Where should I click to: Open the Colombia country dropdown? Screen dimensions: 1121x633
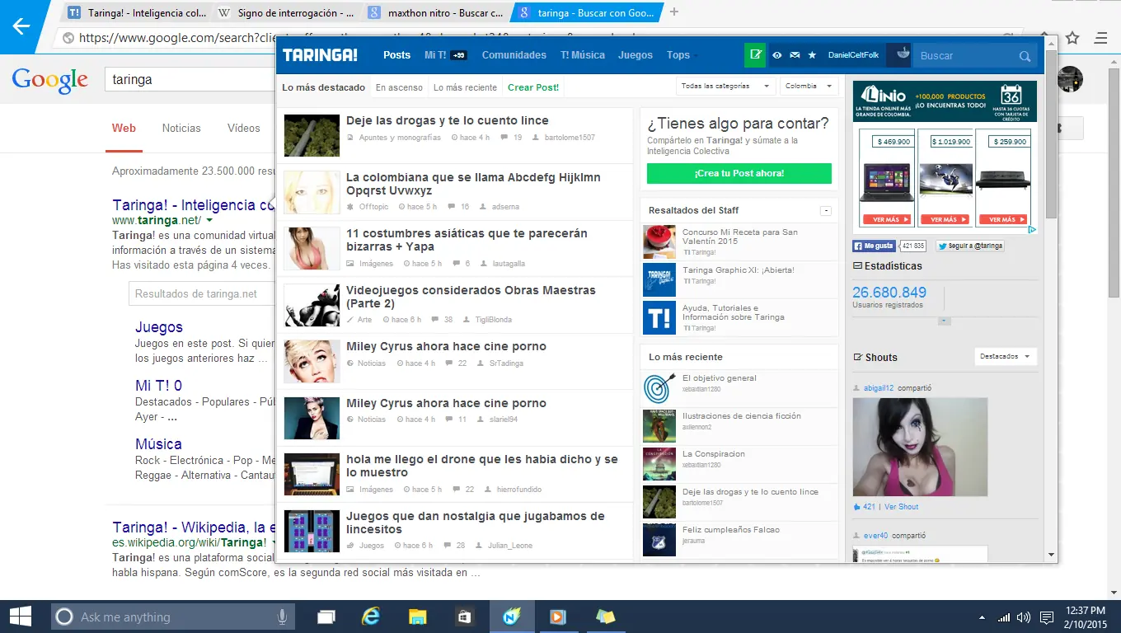809,86
